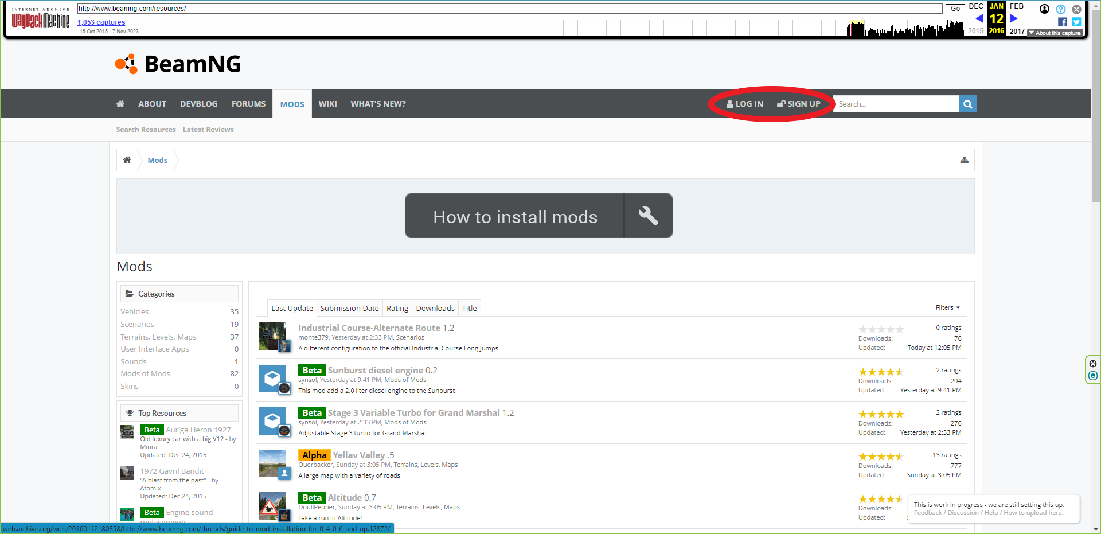Open Industrial Course-Alternate Route thumbnail
1101x534 pixels.
pos(272,336)
